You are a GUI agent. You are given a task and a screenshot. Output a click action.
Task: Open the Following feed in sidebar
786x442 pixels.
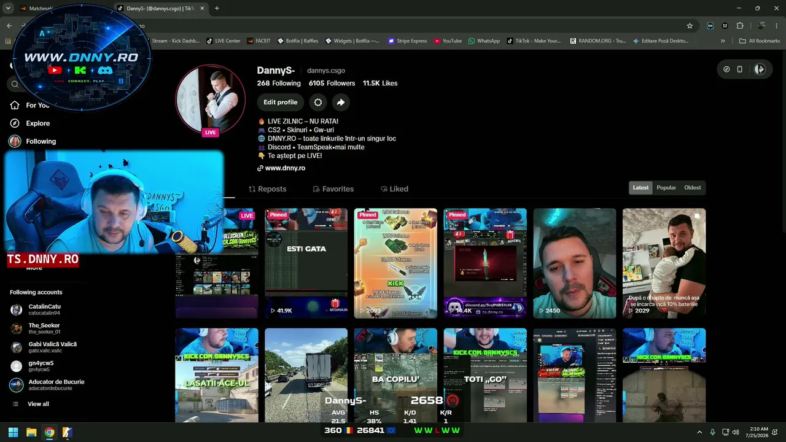click(33, 141)
